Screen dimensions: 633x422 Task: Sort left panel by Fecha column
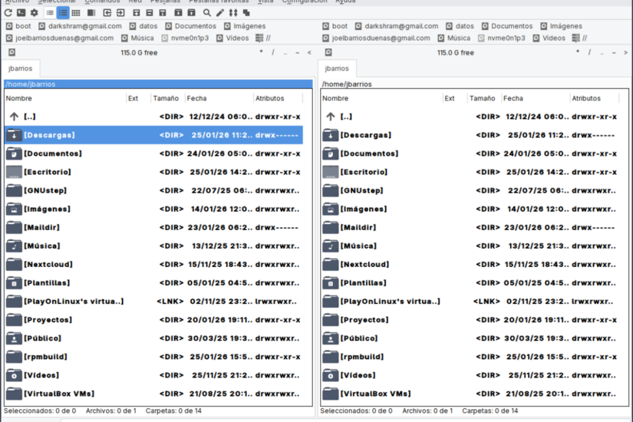[219, 98]
